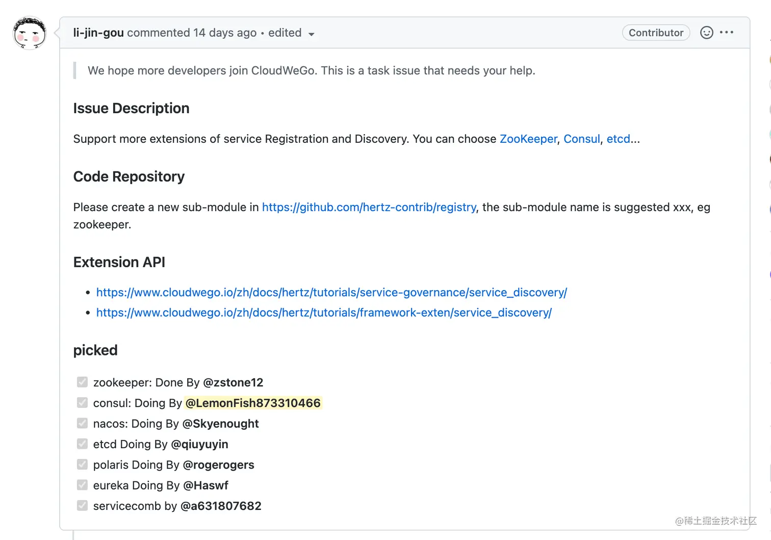Image resolution: width=771 pixels, height=540 pixels.
Task: Toggle the zookeeper task checkbox
Action: (82, 382)
